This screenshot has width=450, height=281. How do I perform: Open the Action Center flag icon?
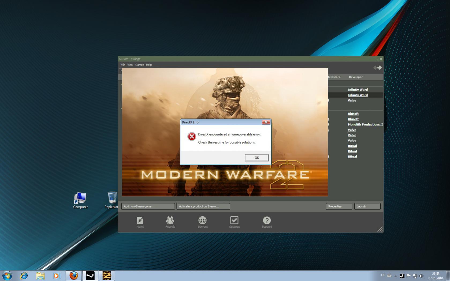[x=409, y=276]
